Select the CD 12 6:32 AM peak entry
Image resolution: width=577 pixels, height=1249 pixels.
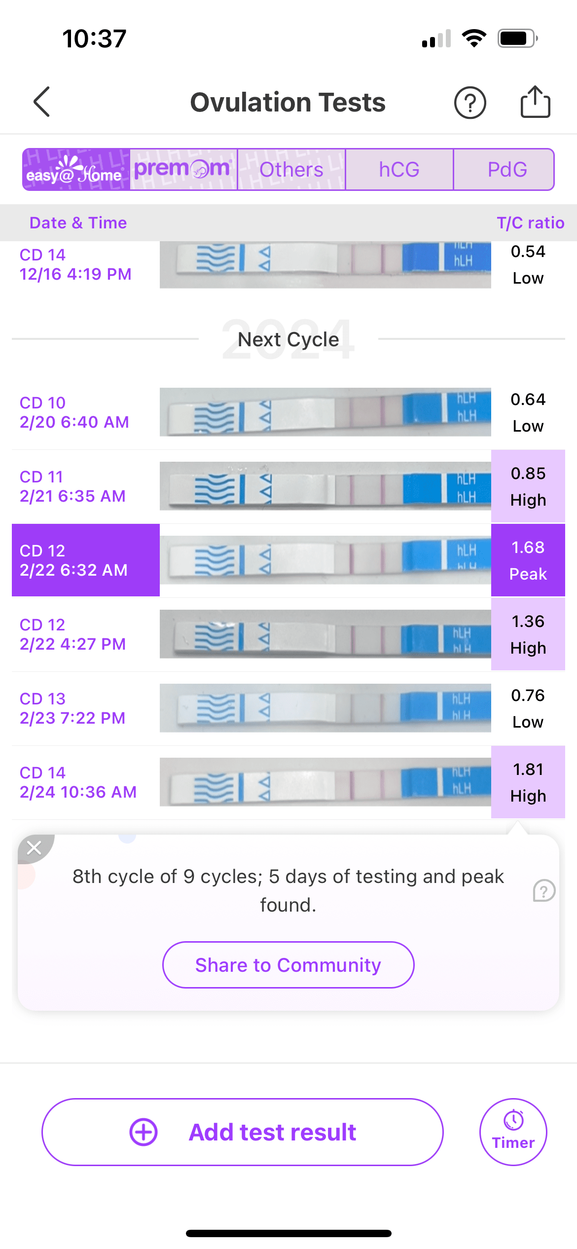[86, 560]
